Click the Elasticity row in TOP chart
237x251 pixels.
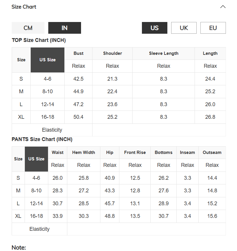click(119, 130)
